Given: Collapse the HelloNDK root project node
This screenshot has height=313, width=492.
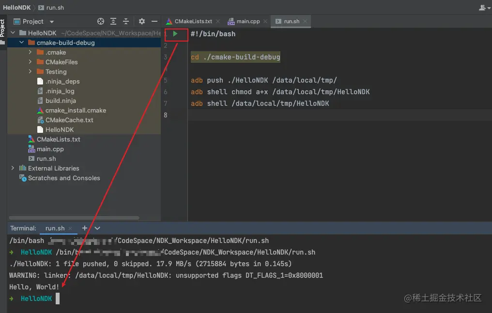Looking at the screenshot, I should point(13,33).
